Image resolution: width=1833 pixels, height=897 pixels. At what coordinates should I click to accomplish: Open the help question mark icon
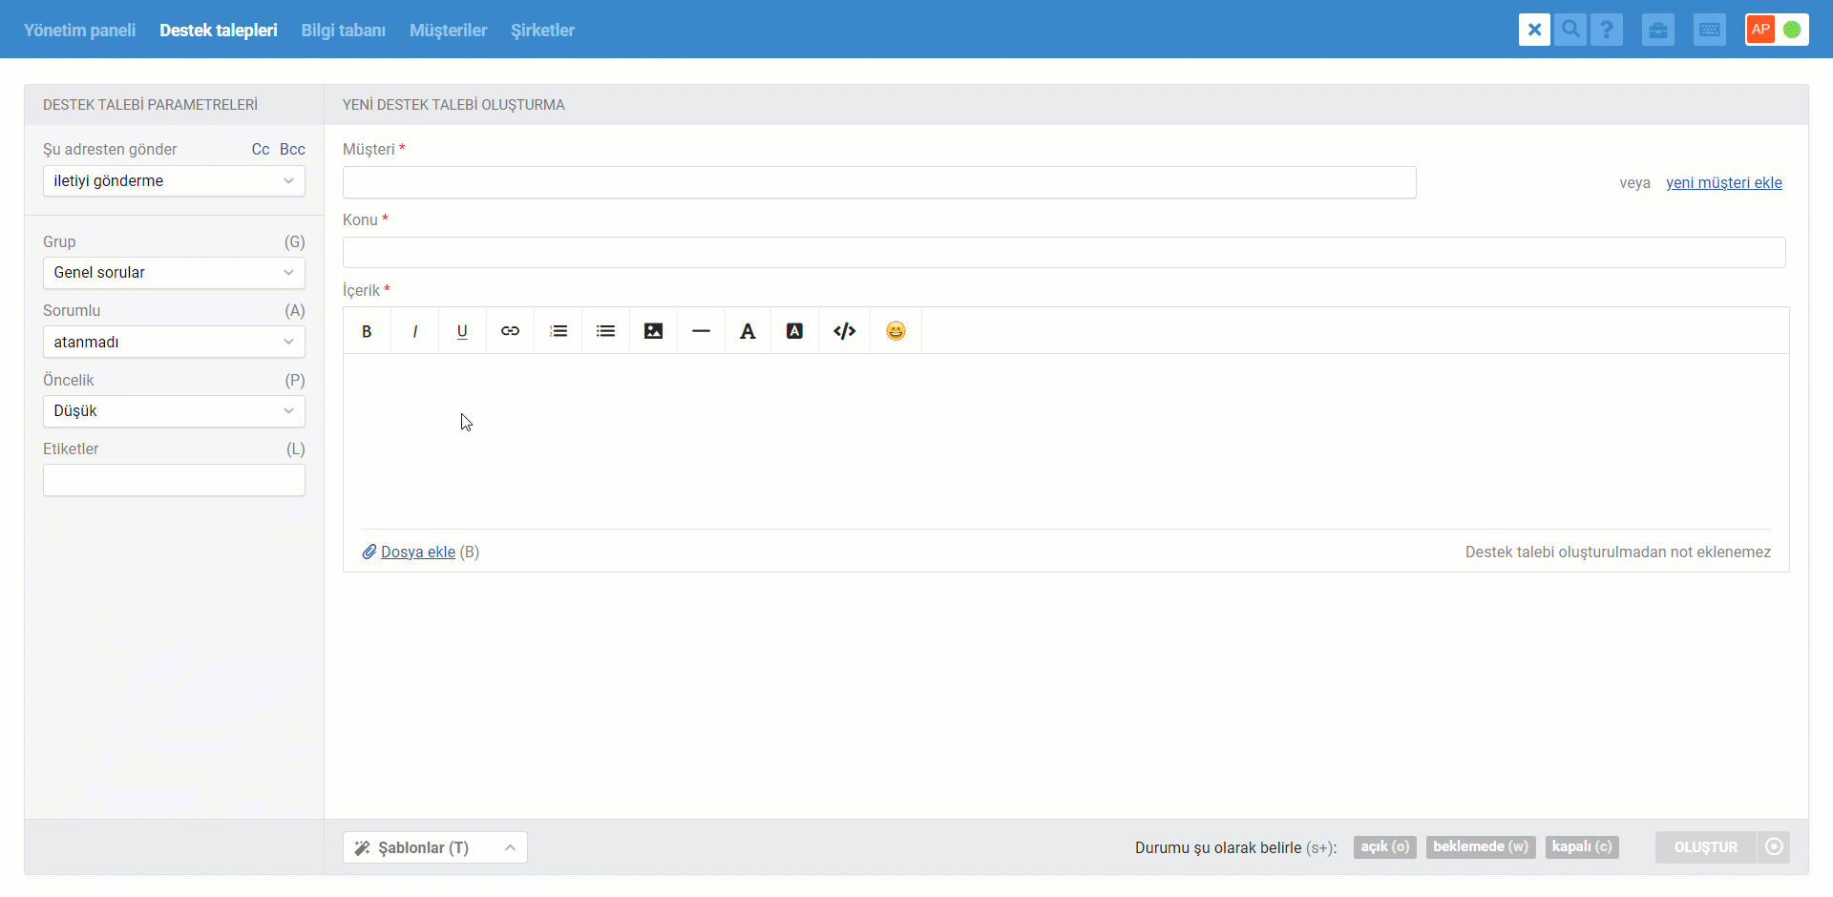(1607, 30)
